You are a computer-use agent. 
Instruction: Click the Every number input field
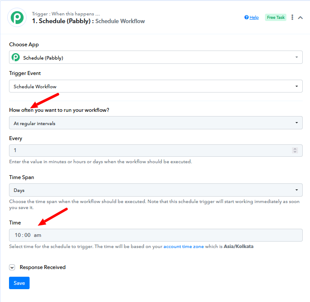[156, 150]
